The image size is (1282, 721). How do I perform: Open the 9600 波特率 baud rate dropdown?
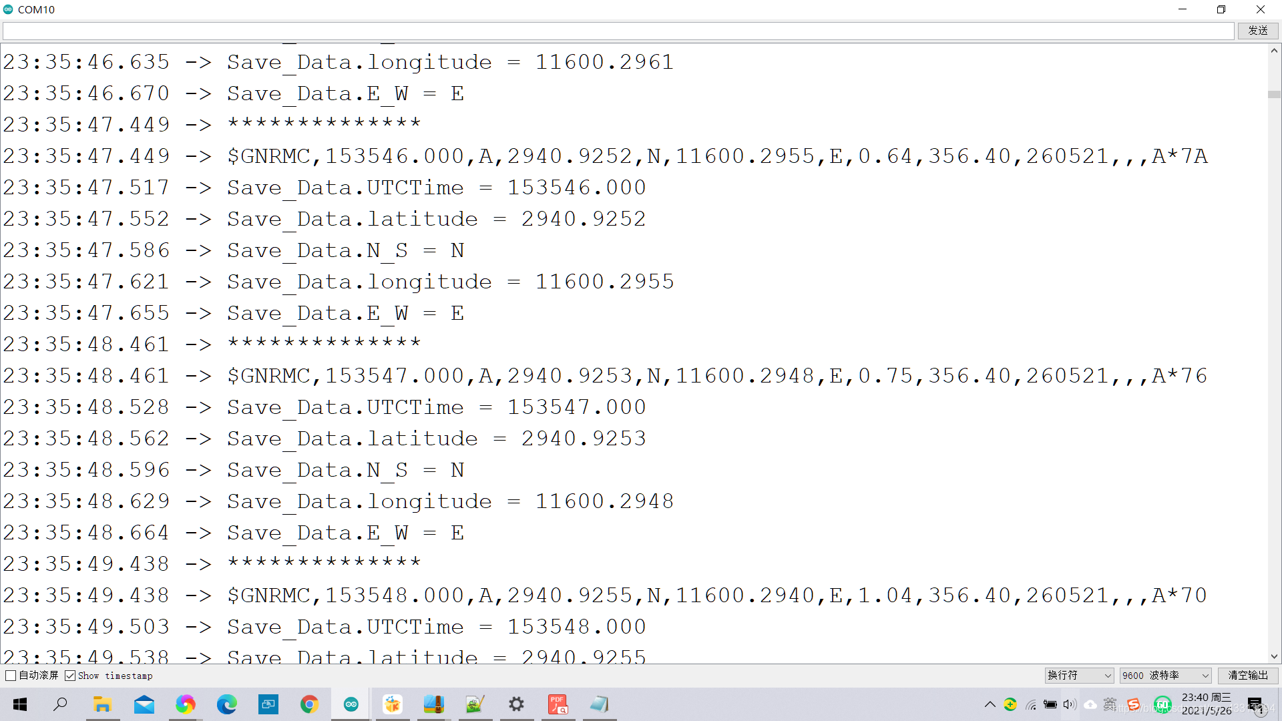click(x=1165, y=676)
